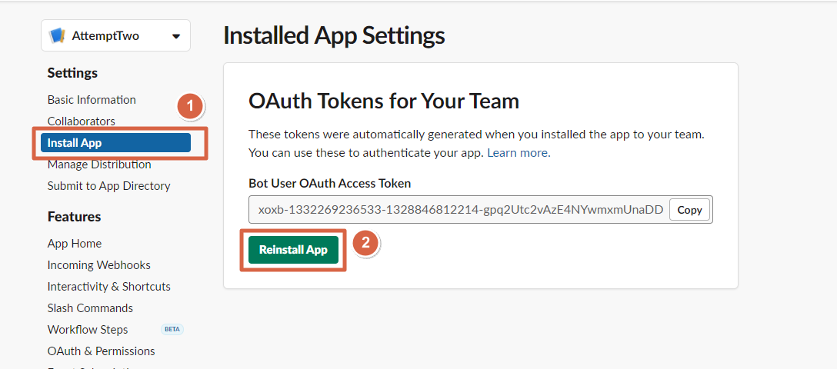Copy the bot OAuth access token
This screenshot has width=837, height=369.
[x=689, y=210]
